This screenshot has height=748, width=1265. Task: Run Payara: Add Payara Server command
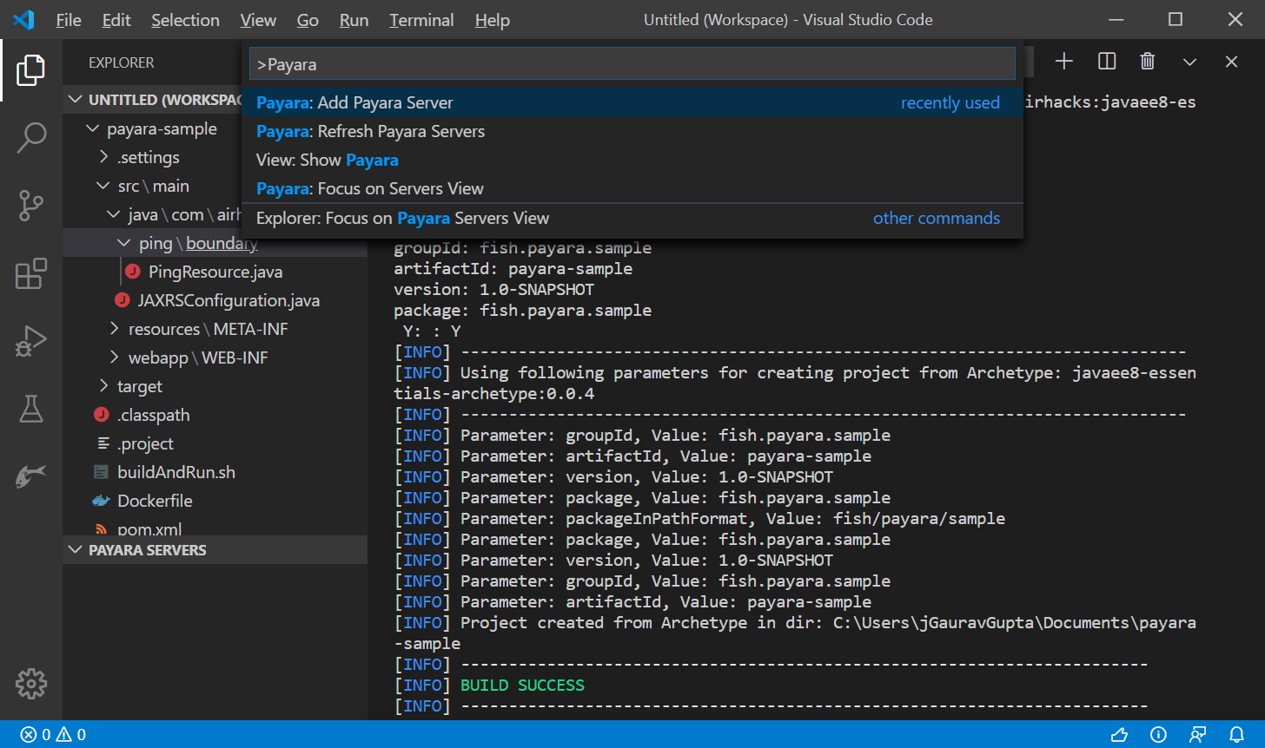(x=355, y=103)
